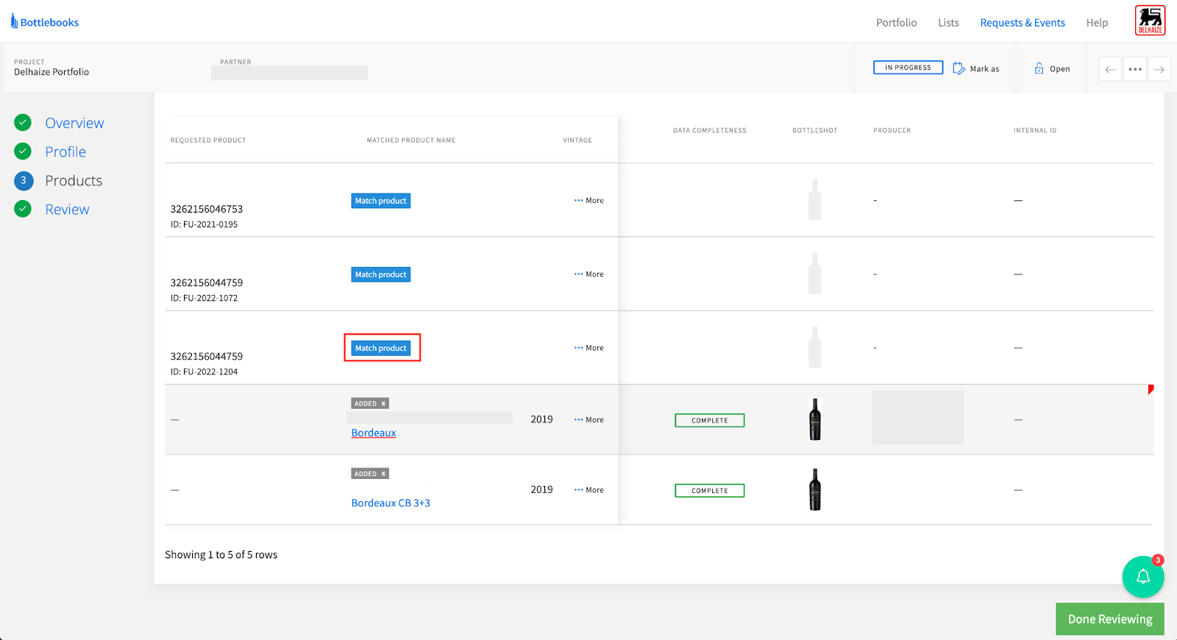This screenshot has width=1177, height=640.
Task: Go to the Review step
Action: (x=67, y=209)
